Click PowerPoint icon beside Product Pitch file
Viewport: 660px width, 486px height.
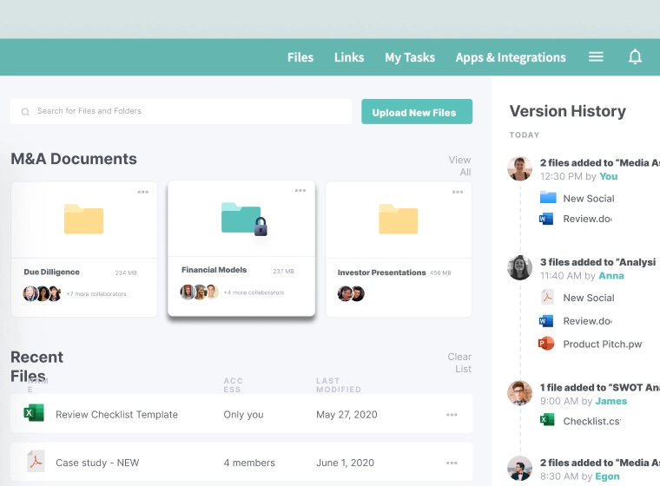[546, 344]
